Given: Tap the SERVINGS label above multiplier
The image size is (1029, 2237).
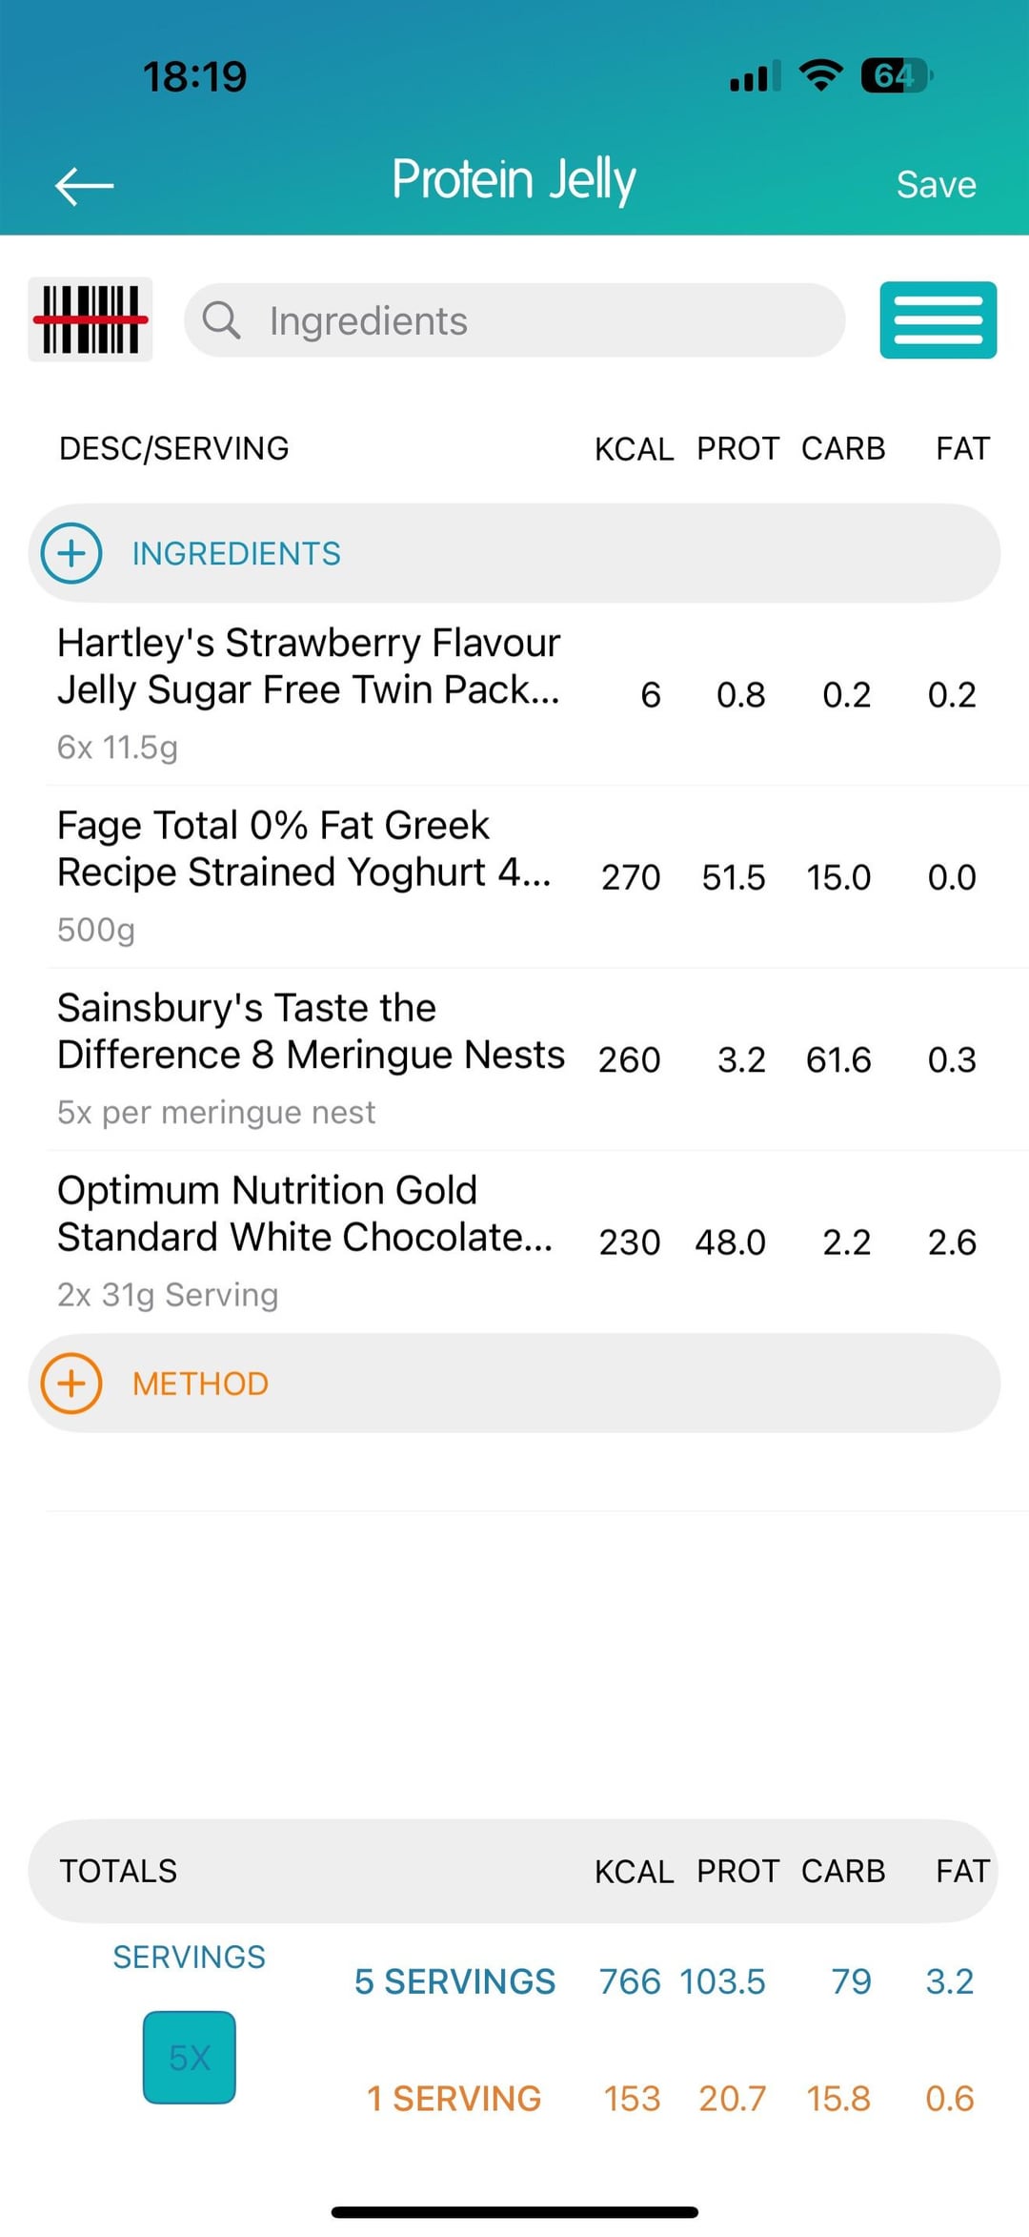Looking at the screenshot, I should (189, 1957).
